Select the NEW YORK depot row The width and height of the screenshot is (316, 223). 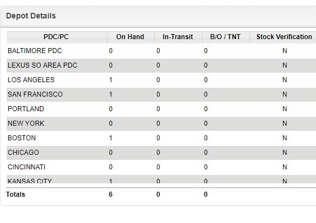tap(161, 124)
